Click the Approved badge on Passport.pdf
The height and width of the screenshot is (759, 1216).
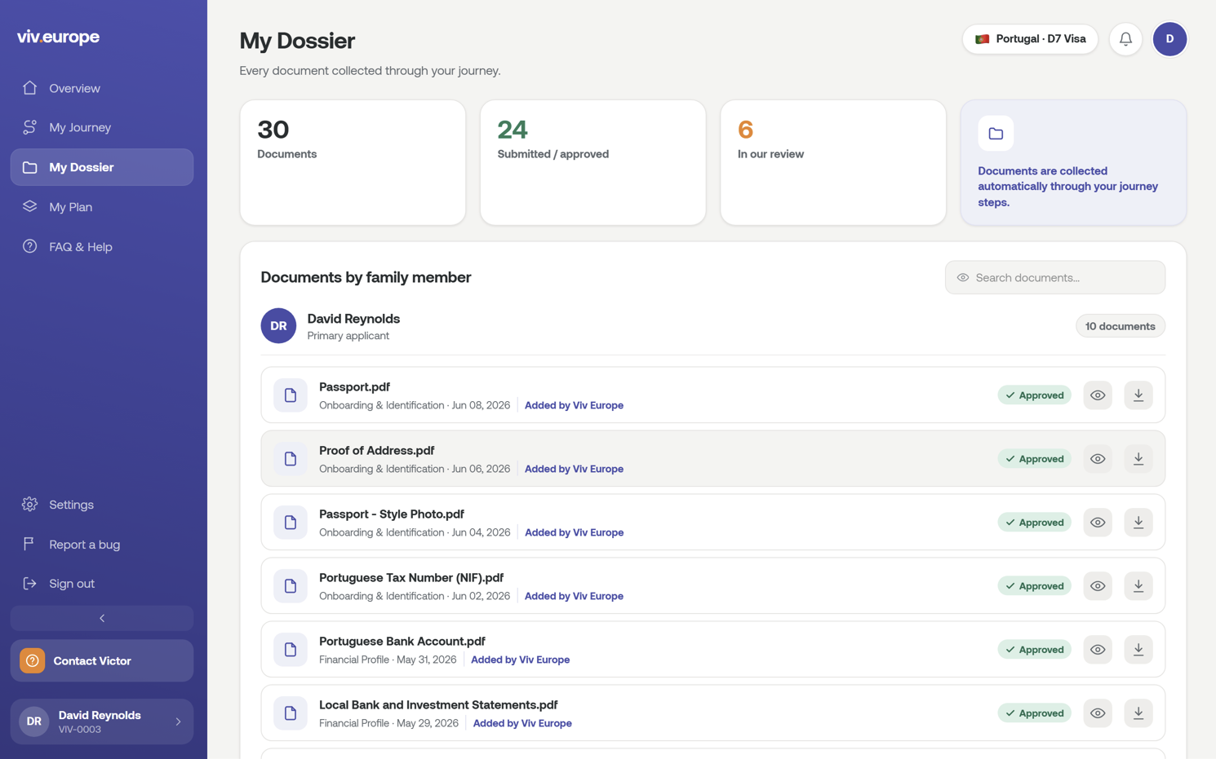point(1034,395)
